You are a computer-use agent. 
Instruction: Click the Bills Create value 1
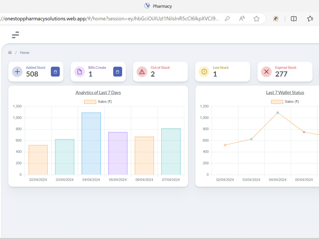(x=91, y=74)
